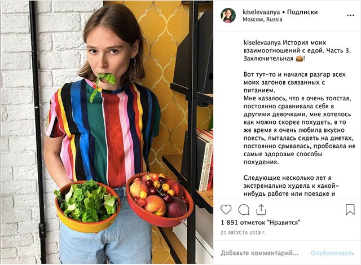The width and height of the screenshot is (361, 265).
Task: Share the post using the upload arrow icon
Action: tap(261, 209)
